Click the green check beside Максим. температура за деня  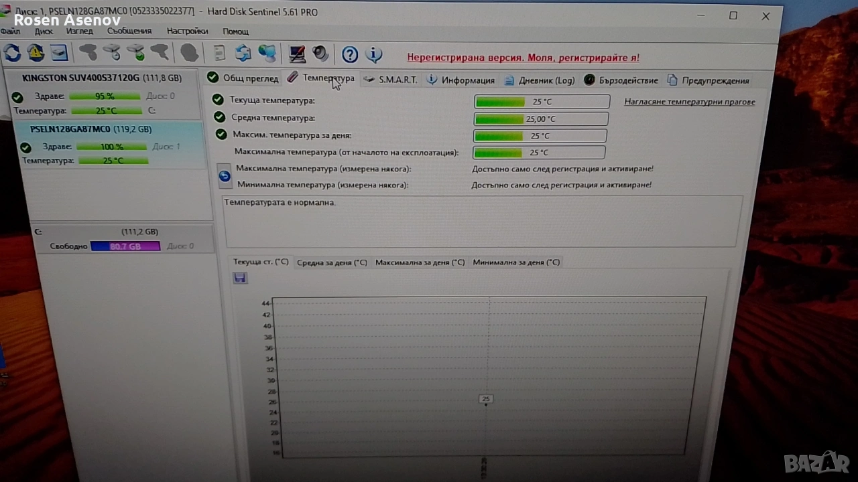(221, 134)
